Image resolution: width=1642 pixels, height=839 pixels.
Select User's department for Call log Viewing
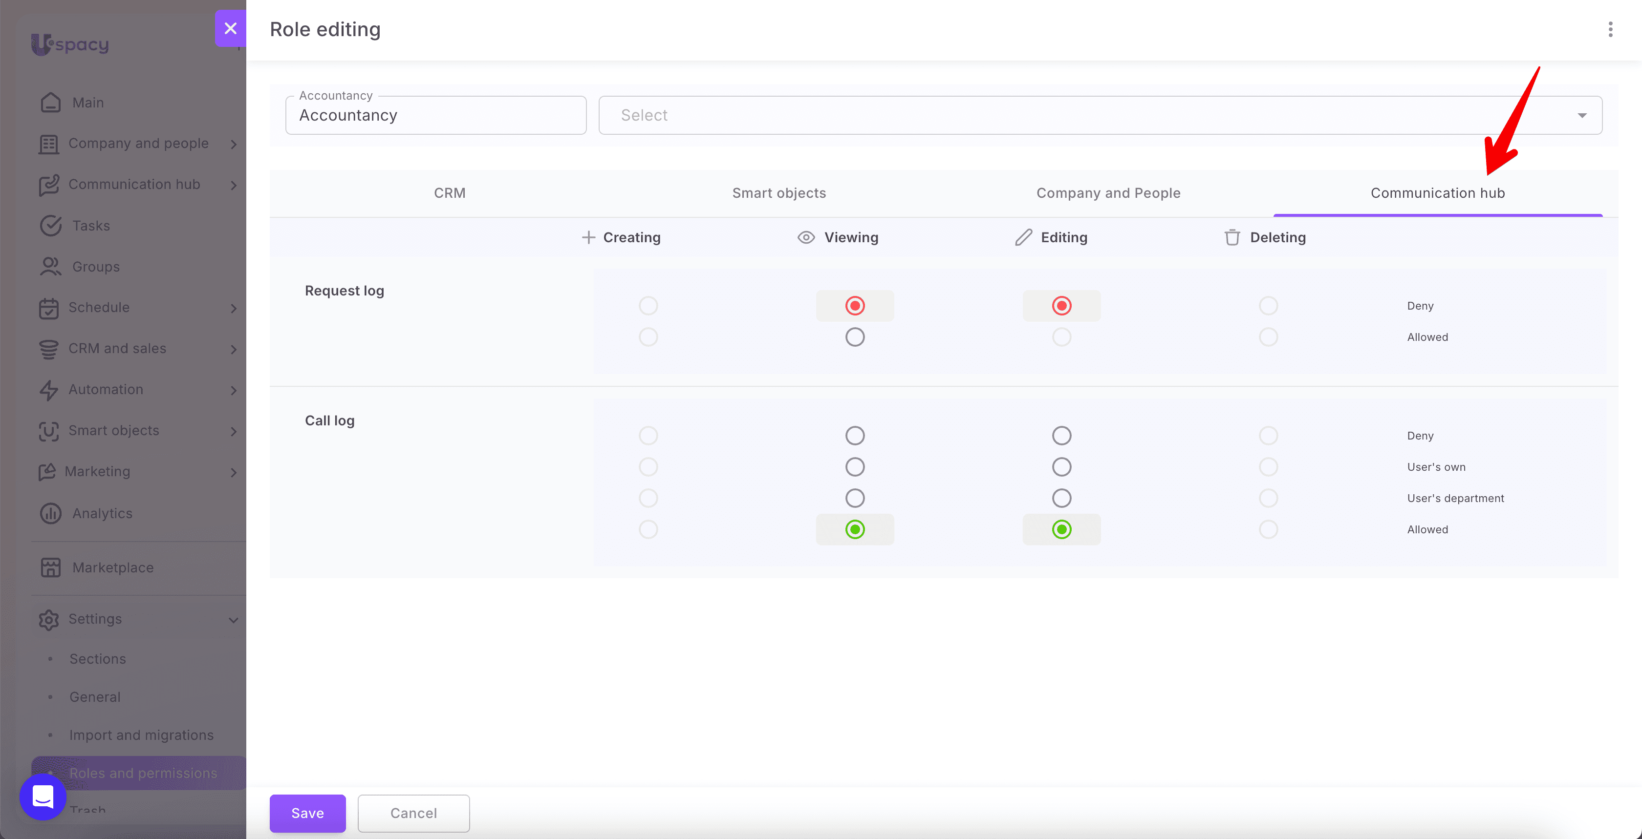click(855, 498)
